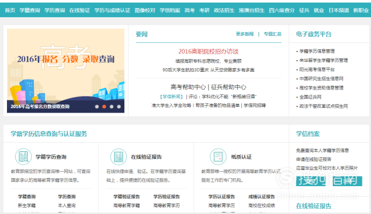Click the 纸质认证 heading link
This screenshot has width=371, height=214.
click(x=241, y=157)
